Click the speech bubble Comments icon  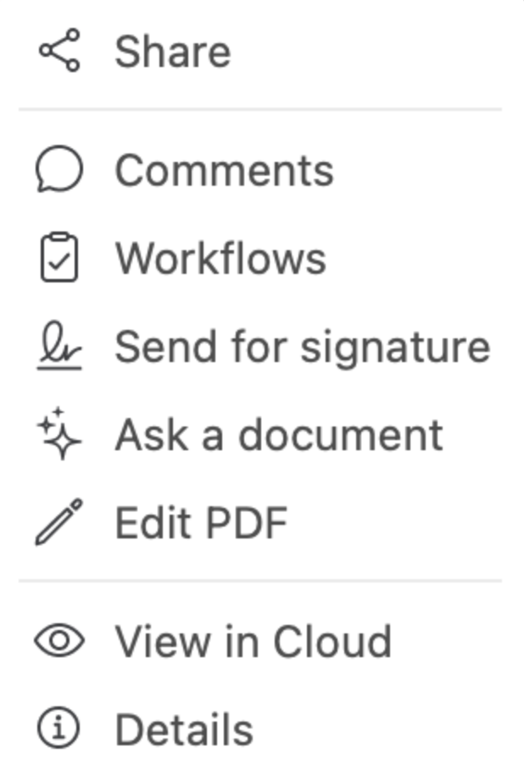pos(58,168)
